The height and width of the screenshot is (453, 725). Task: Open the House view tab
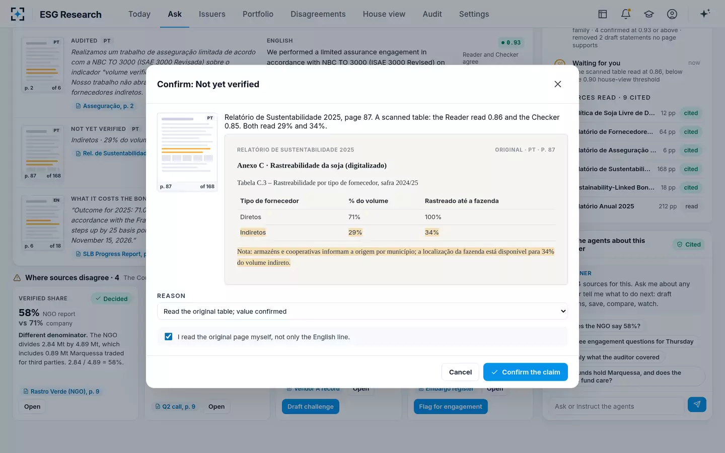pos(384,14)
